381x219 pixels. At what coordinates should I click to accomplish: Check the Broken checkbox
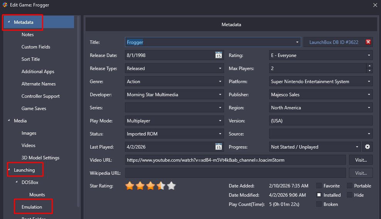[319, 204]
